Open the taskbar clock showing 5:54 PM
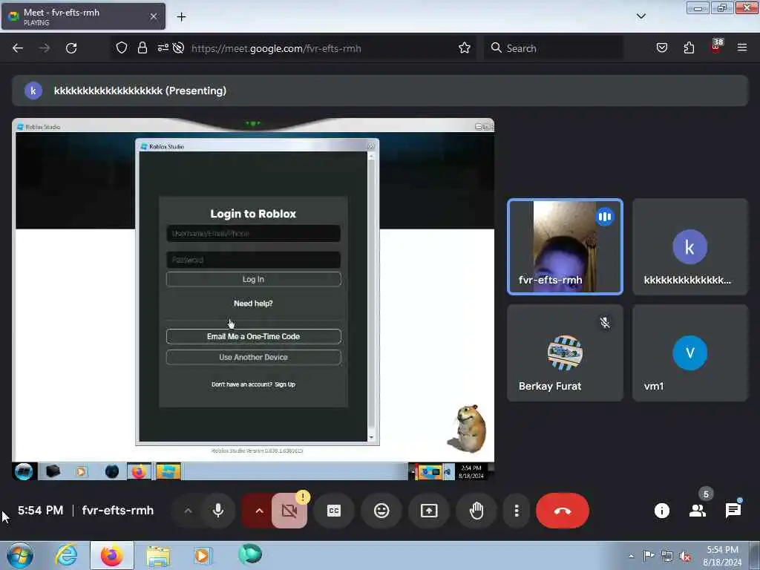Image resolution: width=760 pixels, height=570 pixels. [x=722, y=556]
